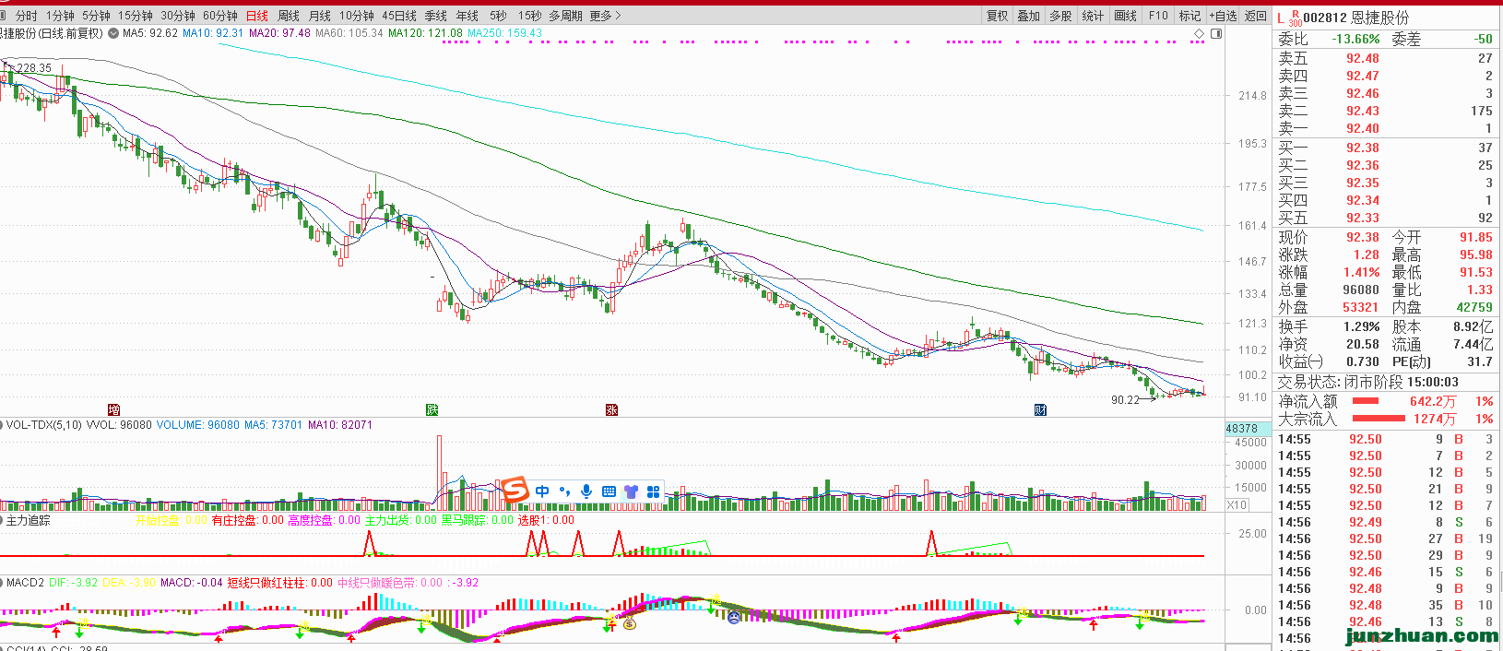Switch to the 60分钟 period tab

pyautogui.click(x=219, y=16)
